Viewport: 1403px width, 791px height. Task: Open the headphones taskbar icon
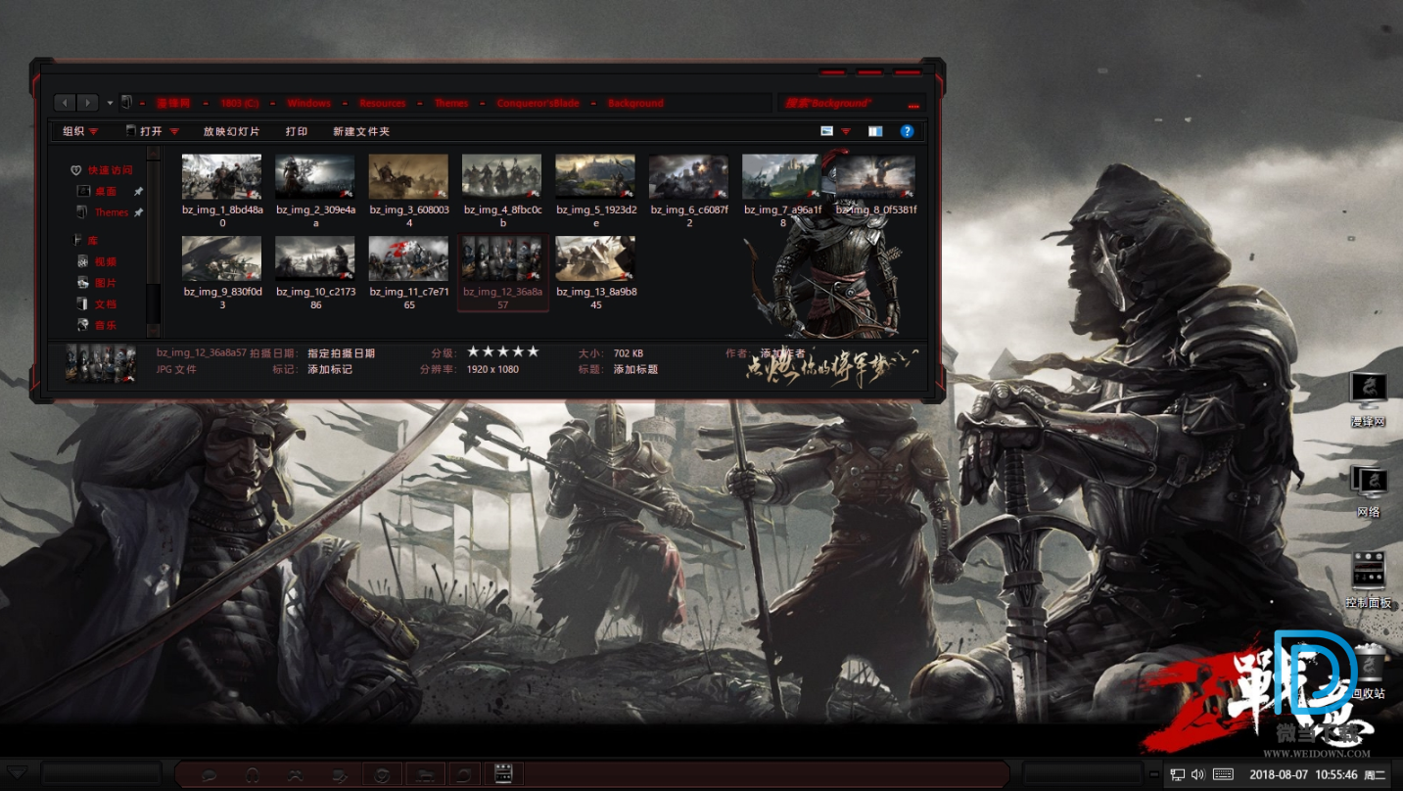tap(252, 774)
